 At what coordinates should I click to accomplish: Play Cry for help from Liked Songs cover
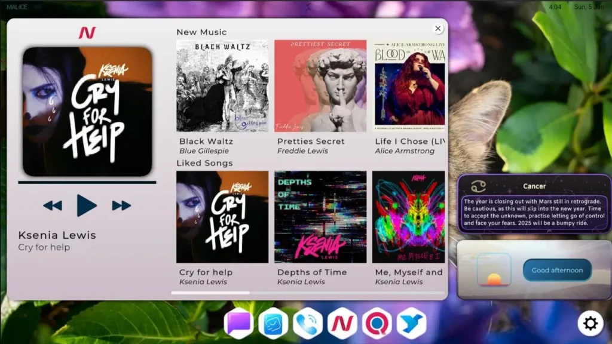click(222, 217)
